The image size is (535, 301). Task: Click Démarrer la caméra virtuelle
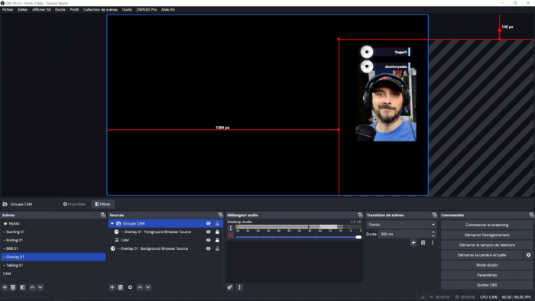click(481, 255)
